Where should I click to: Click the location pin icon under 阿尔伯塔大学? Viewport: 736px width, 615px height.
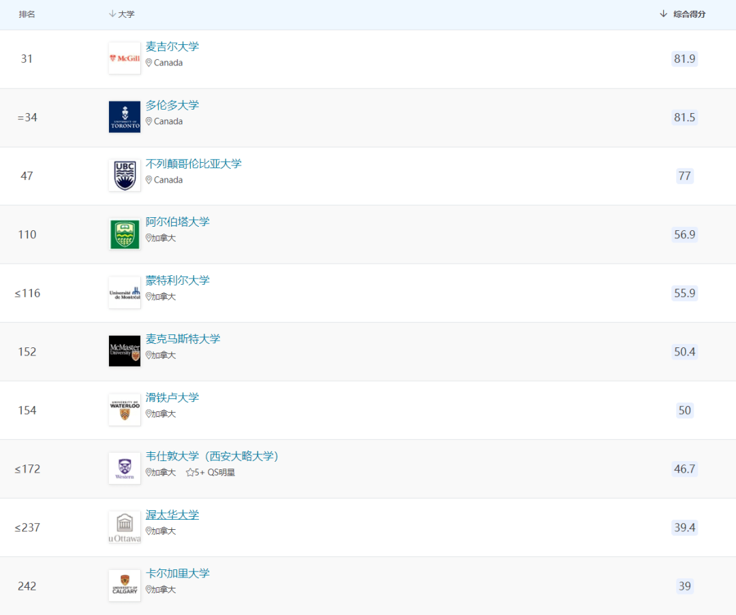pos(149,238)
